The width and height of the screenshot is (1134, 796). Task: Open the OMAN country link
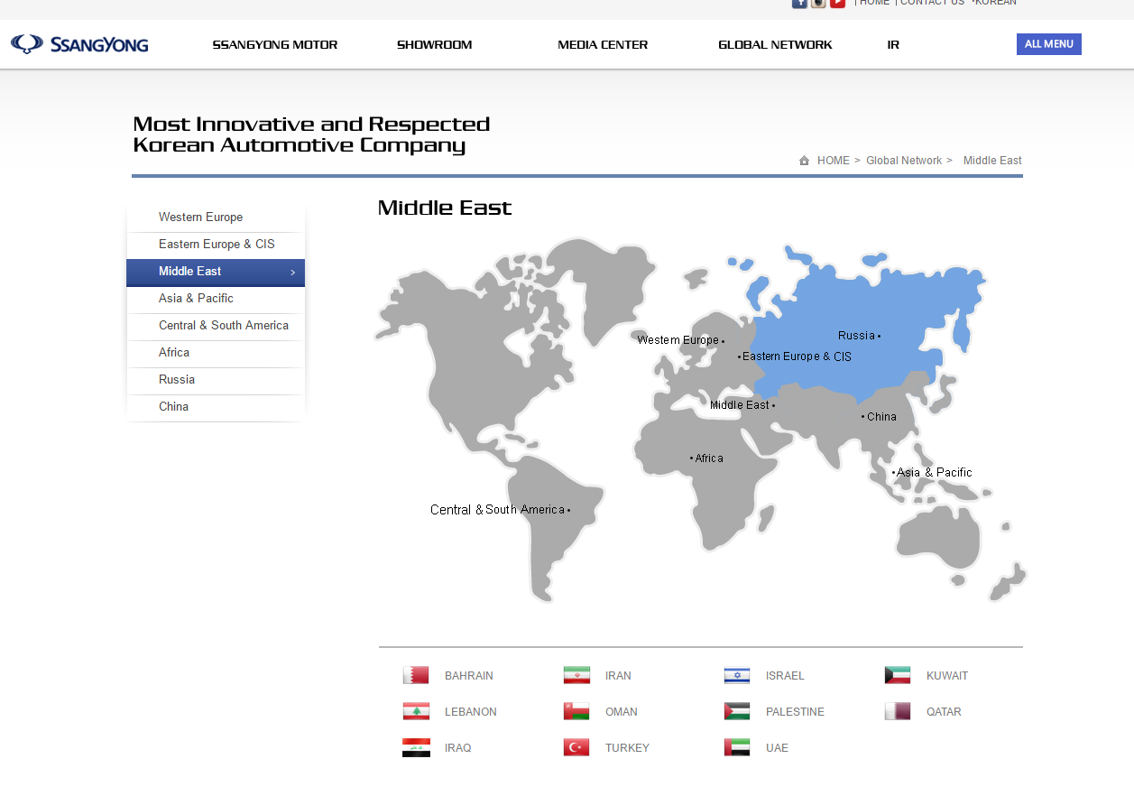coord(622,712)
